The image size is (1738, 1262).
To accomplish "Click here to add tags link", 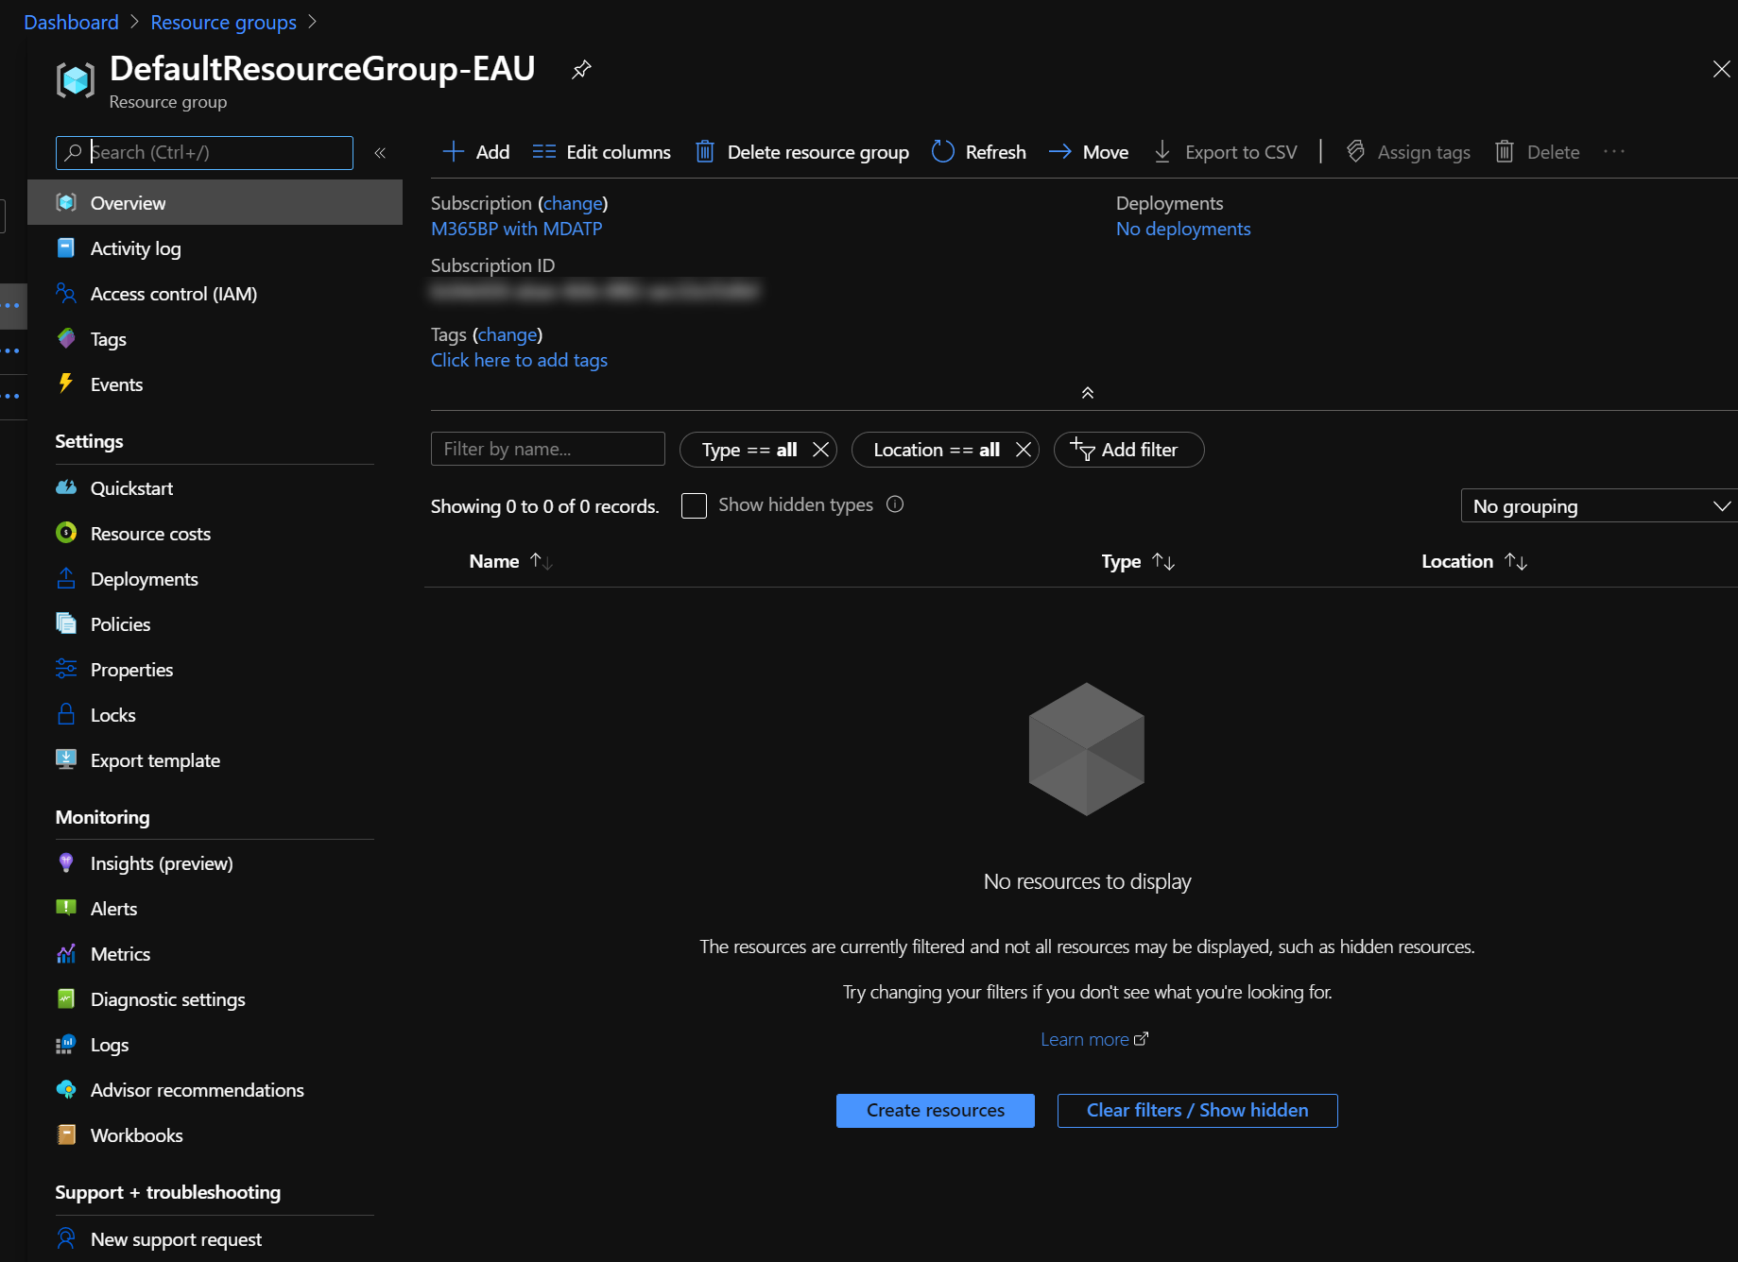I will pos(519,360).
